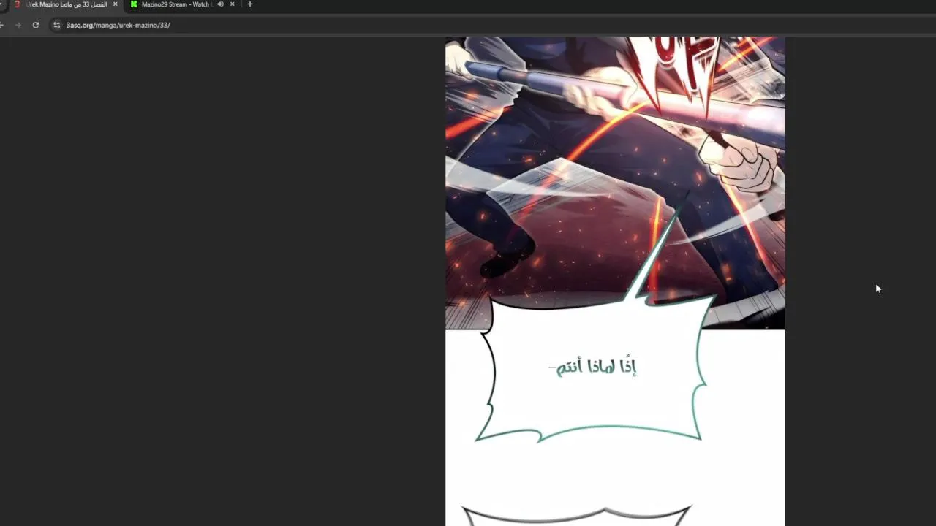Click the speech bubble with Arabic text

click(594, 368)
